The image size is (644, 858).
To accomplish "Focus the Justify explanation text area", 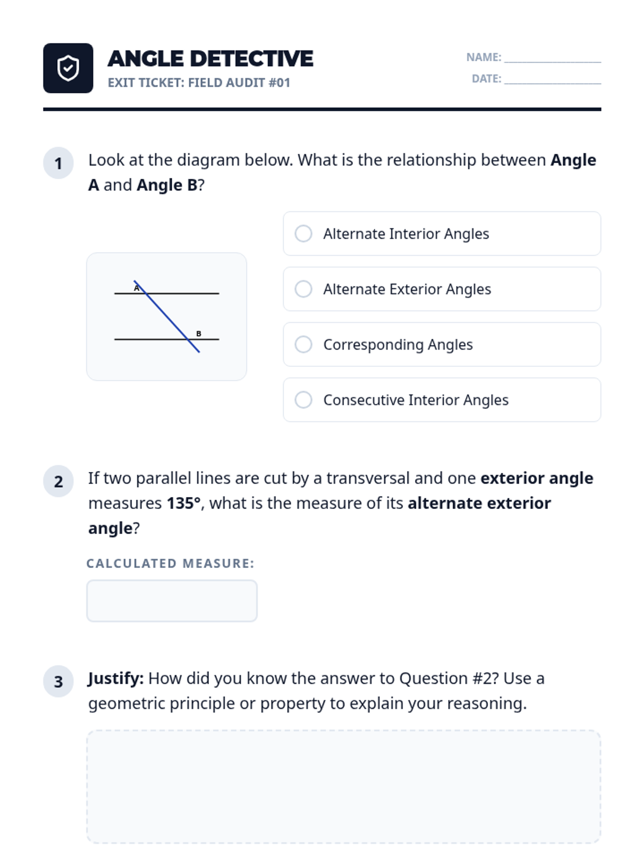I will point(343,786).
